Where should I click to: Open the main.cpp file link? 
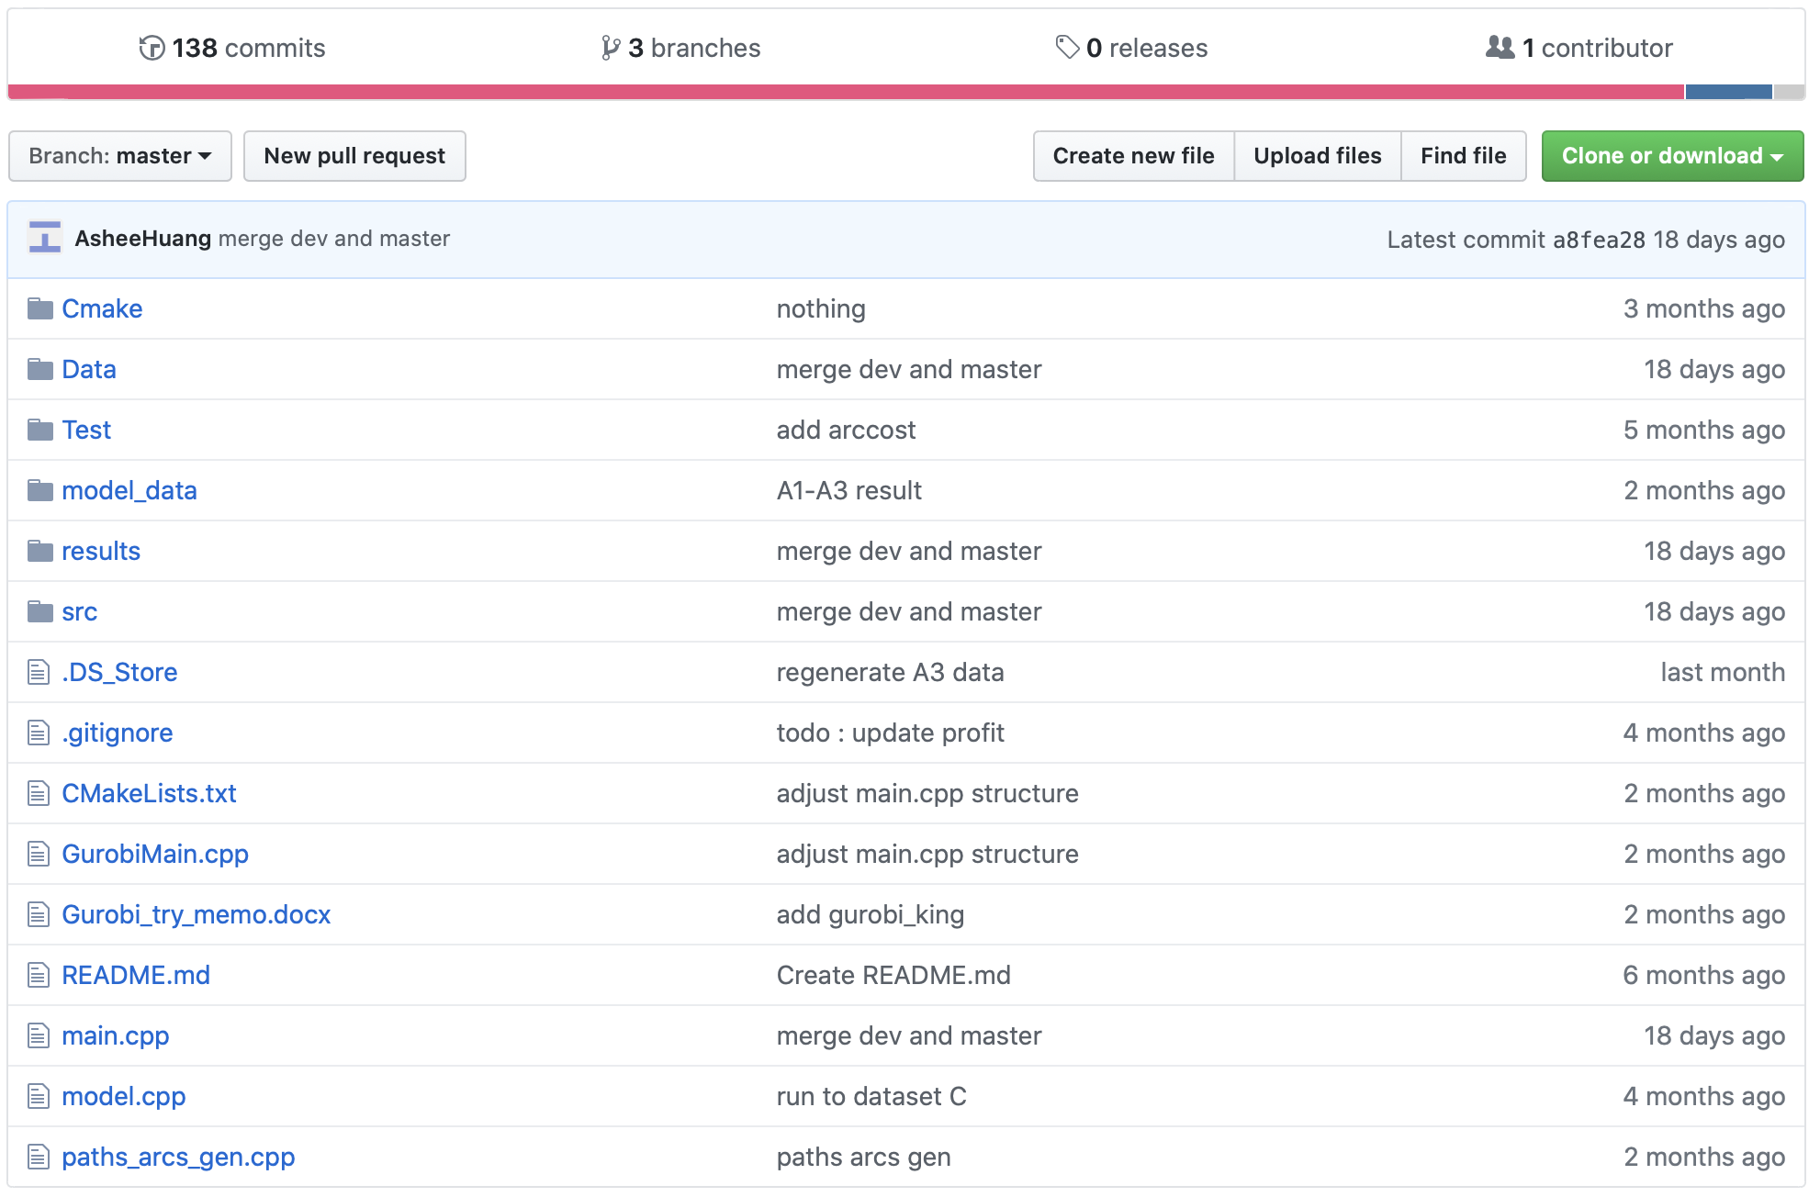[x=116, y=1035]
